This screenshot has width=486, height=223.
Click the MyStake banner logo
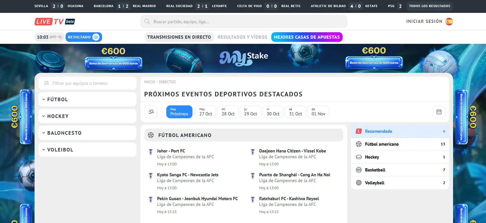coord(243,58)
